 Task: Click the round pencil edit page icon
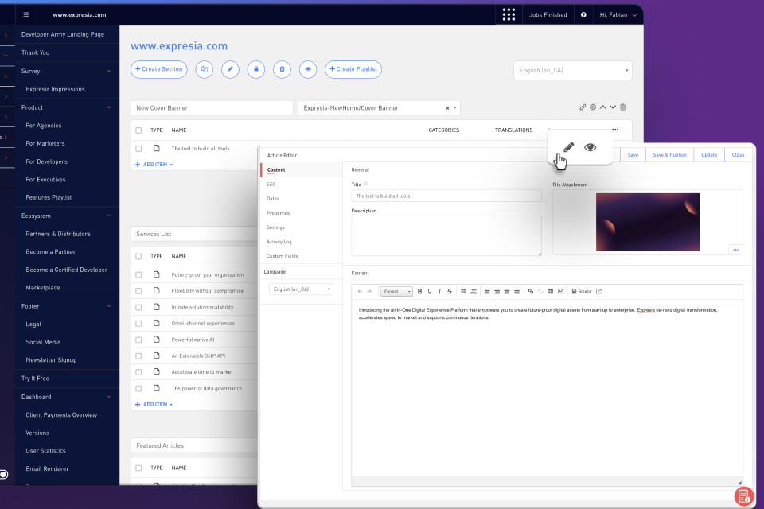coord(230,69)
